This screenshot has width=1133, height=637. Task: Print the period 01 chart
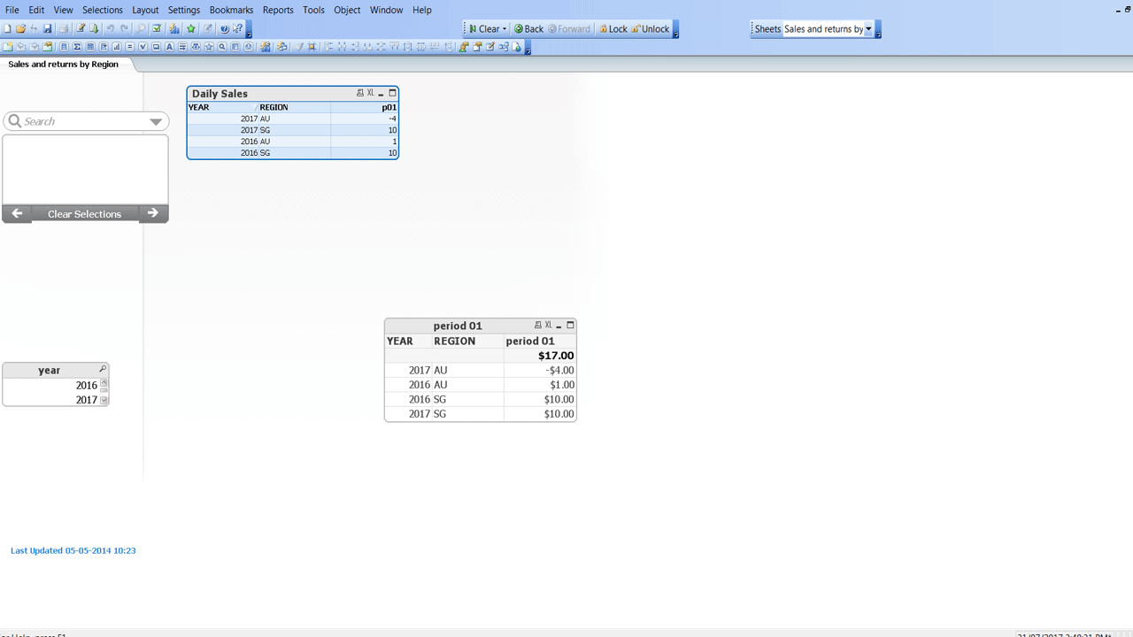(538, 326)
